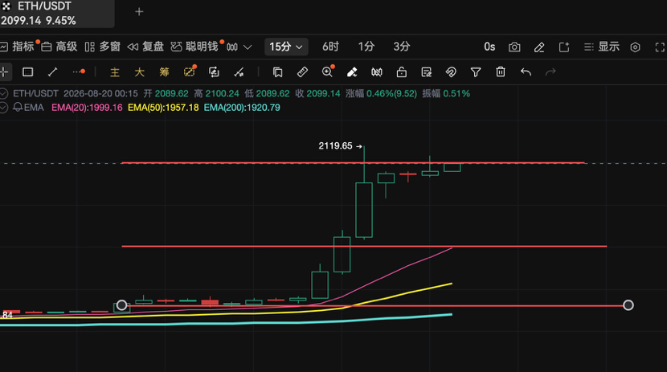
Task: Click the EMA(200):1920.79 label
Action: pos(242,108)
